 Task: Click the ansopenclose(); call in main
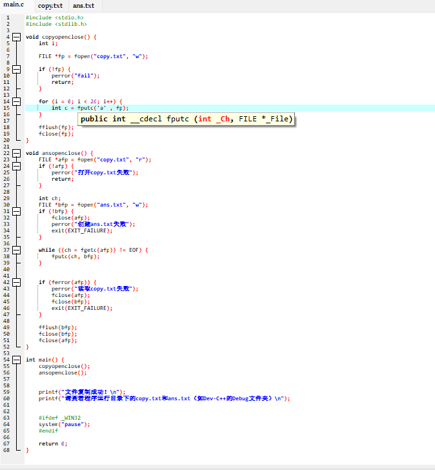[x=63, y=373]
